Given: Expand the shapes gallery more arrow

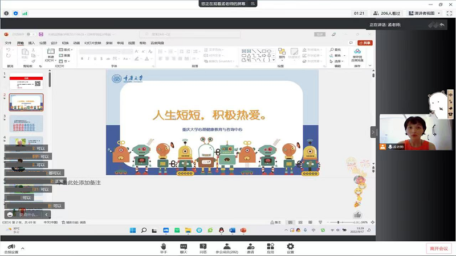Looking at the screenshot, I should coord(274,60).
